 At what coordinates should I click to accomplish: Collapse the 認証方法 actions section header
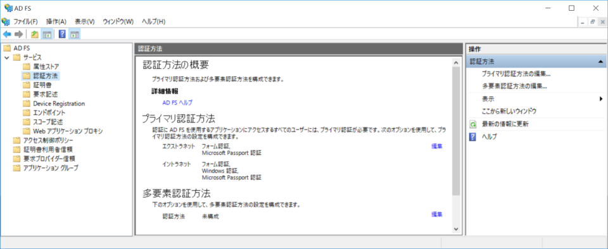coord(600,61)
